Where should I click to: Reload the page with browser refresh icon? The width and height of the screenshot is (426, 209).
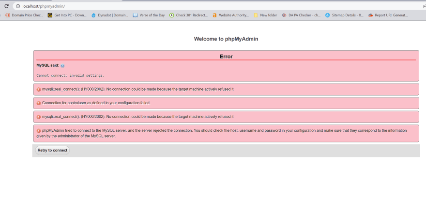click(x=6, y=6)
